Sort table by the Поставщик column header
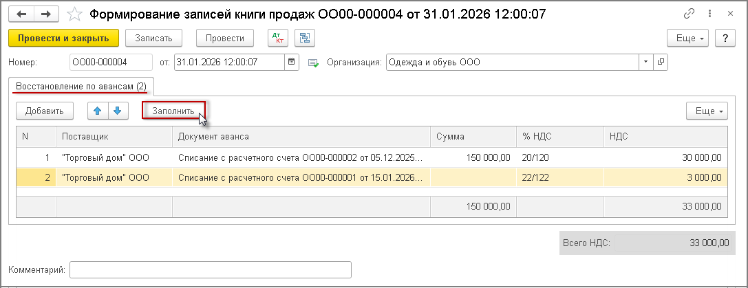 click(114, 136)
